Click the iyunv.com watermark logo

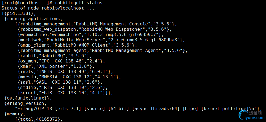point(252,115)
